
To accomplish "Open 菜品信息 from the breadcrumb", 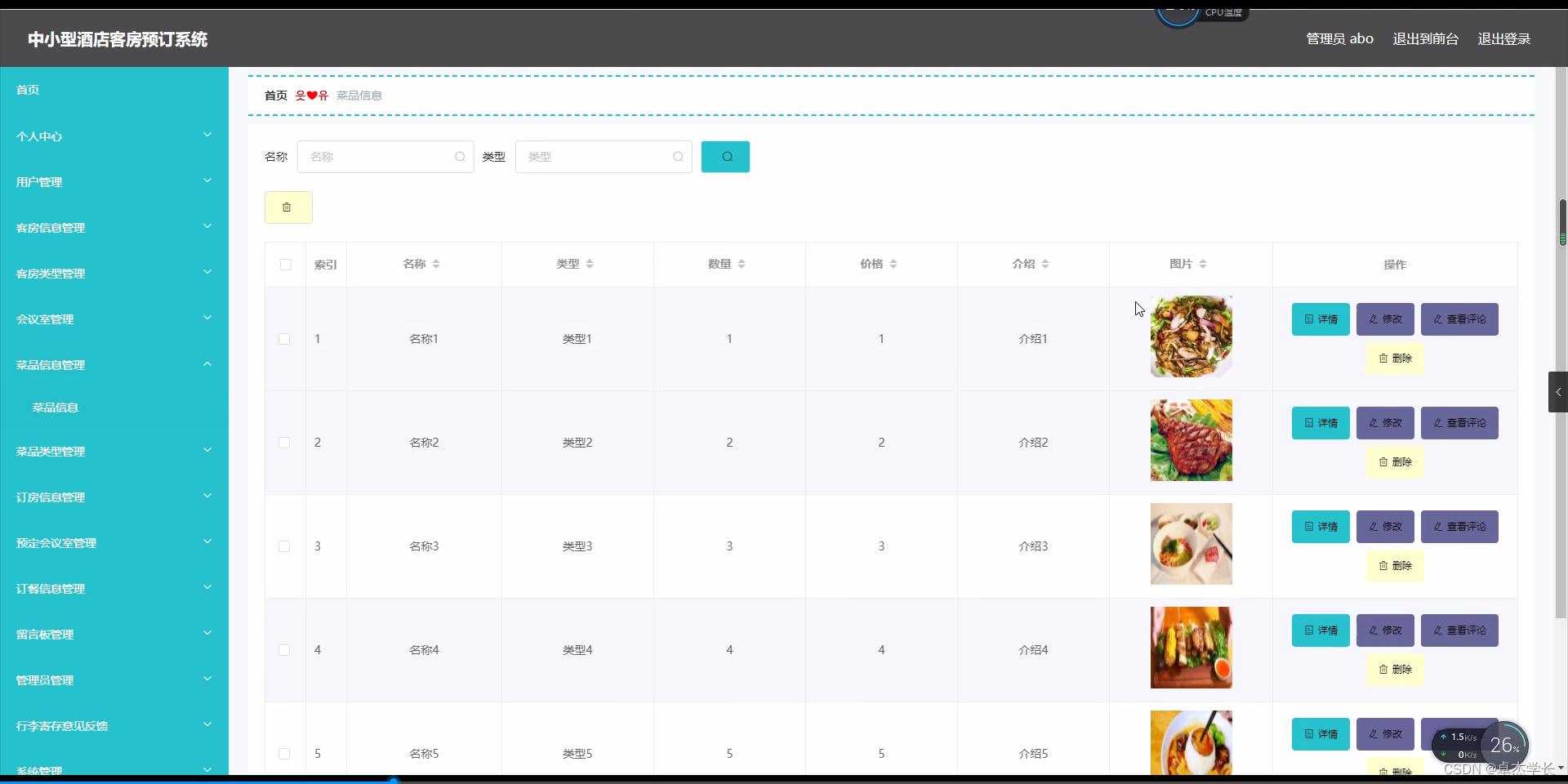I will [359, 95].
